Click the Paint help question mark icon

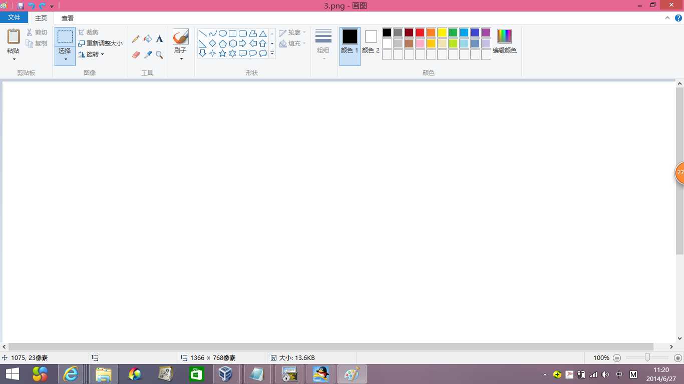tap(678, 18)
